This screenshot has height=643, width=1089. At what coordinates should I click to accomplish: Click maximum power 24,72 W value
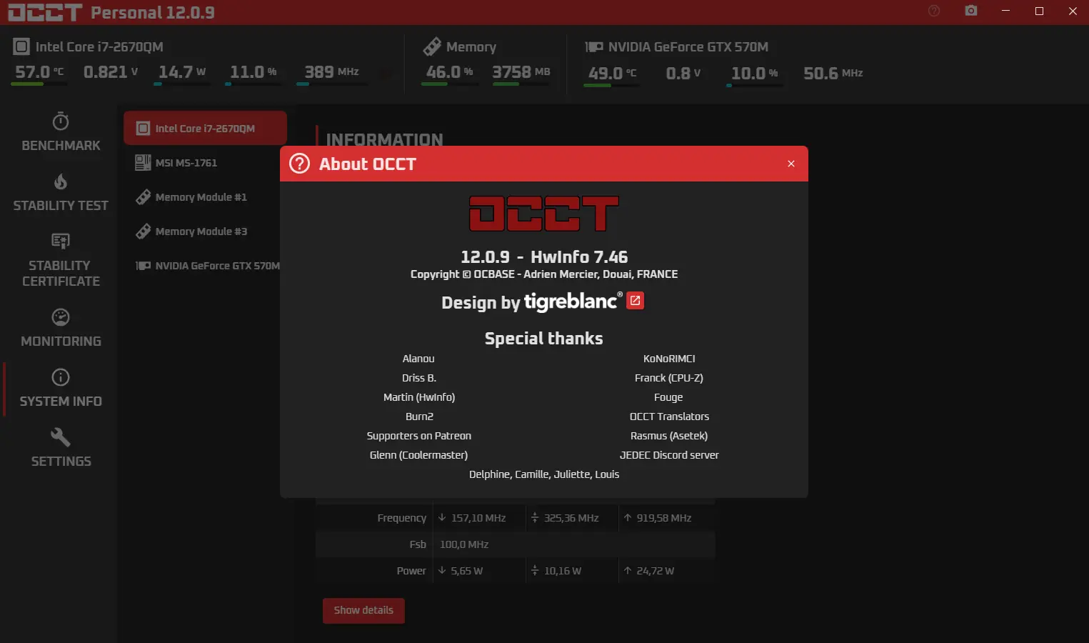click(656, 571)
